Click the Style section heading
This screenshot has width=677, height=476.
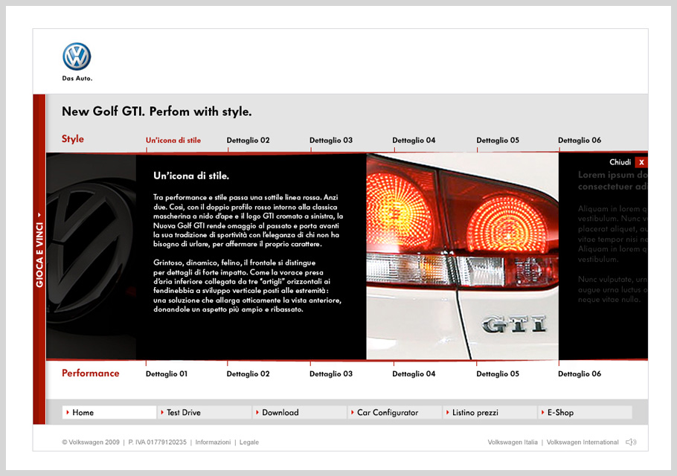[x=73, y=139]
